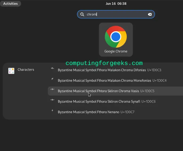Screen dimensions: 183x151
Task: Click the Google Chrome label text
Action: [x=116, y=51]
